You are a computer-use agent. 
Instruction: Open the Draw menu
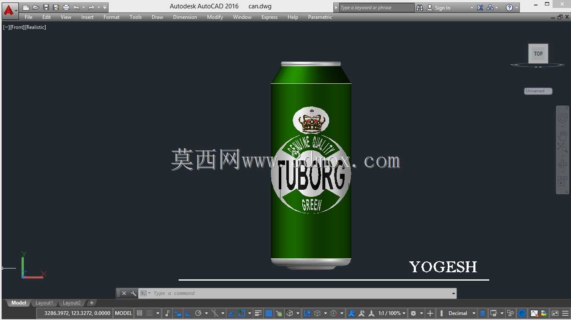158,17
